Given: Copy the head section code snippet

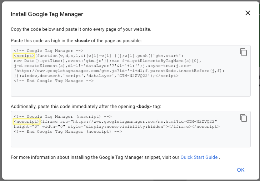Looking at the screenshot, I should pyautogui.click(x=243, y=52).
